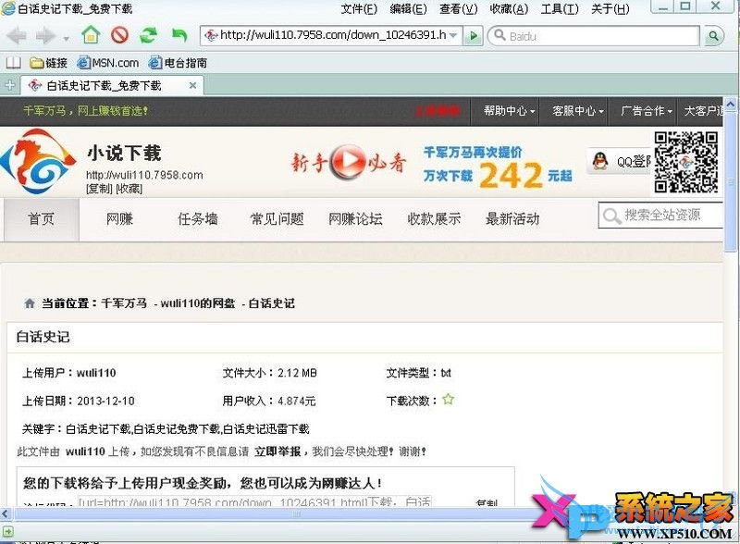The height and width of the screenshot is (544, 740).
Task: Click the new tab plus icon
Action: coord(10,85)
